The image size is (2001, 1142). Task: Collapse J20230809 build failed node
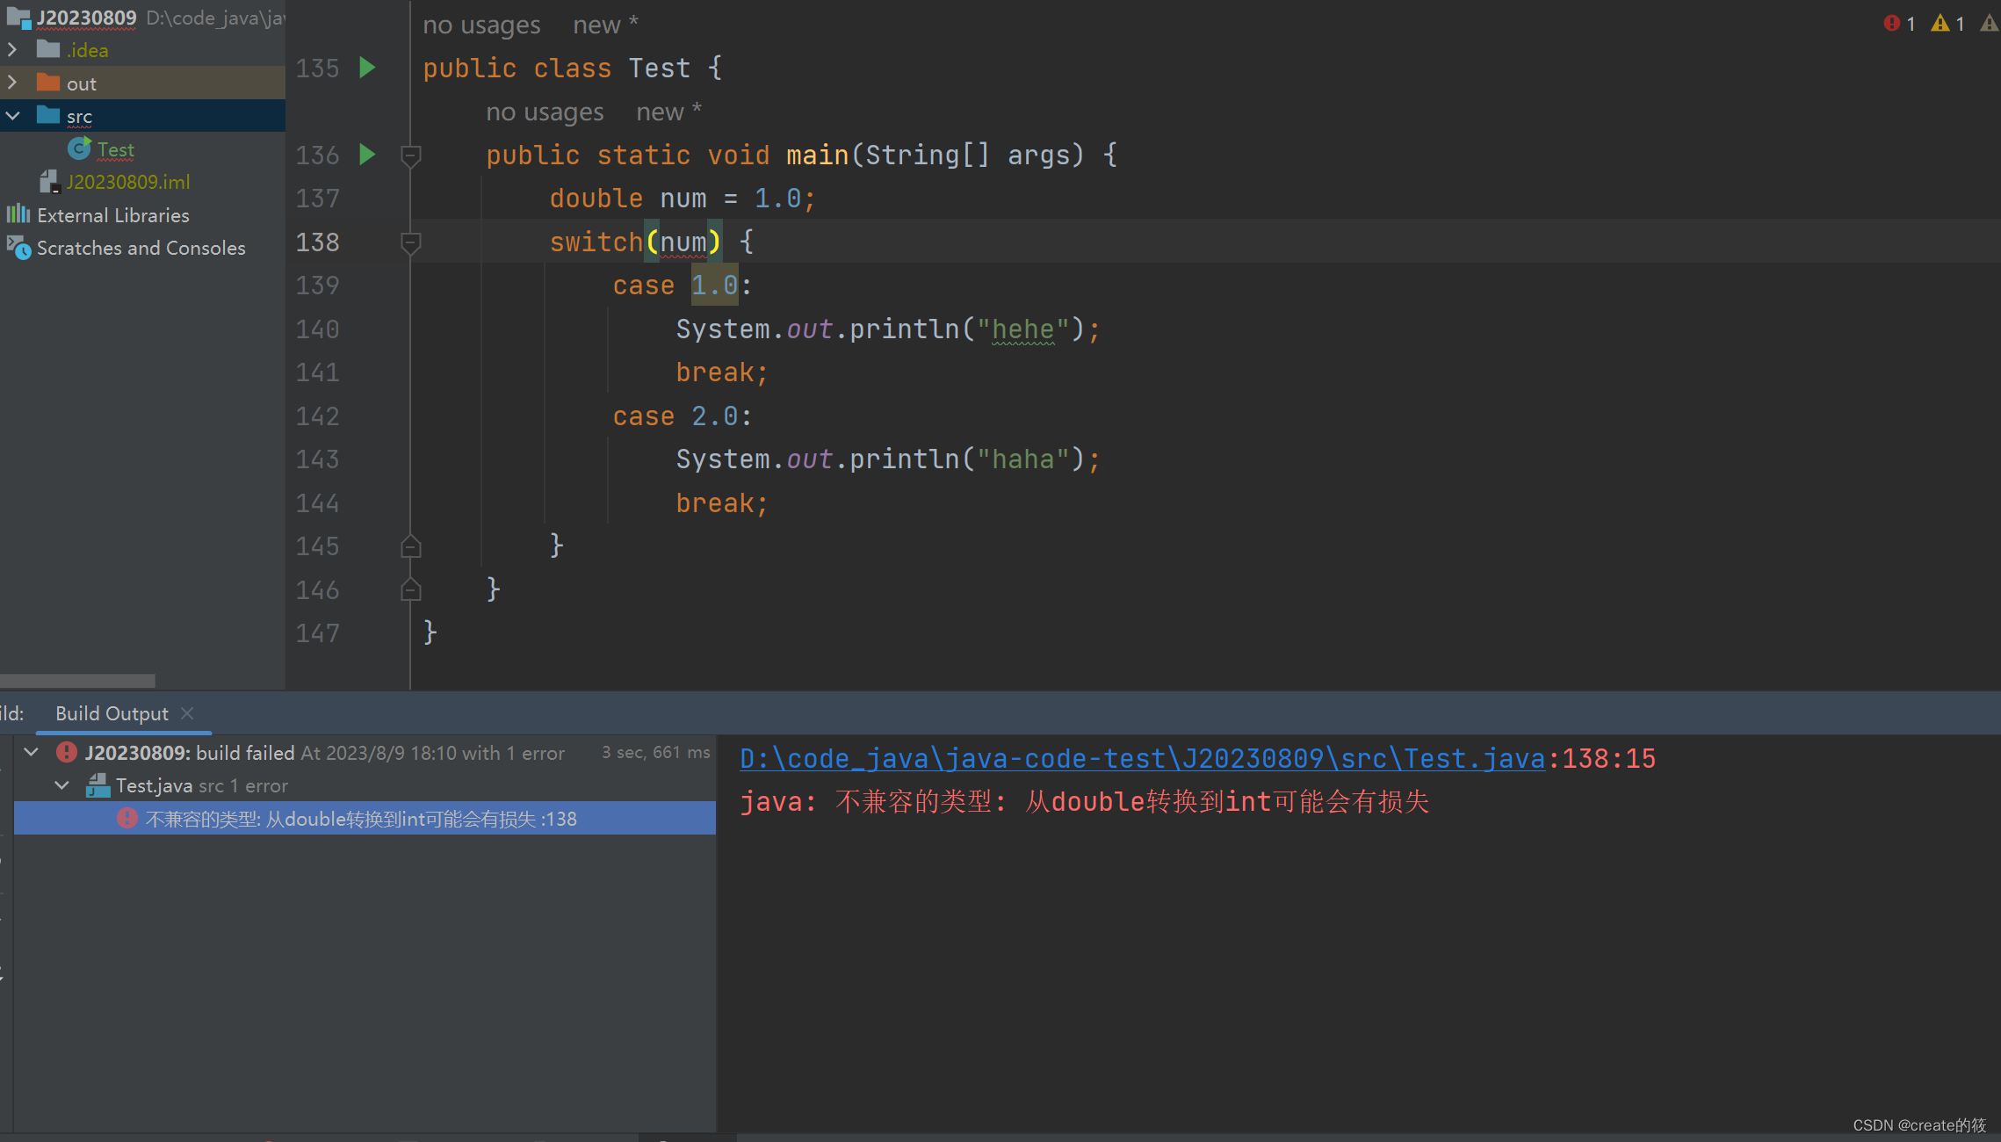32,753
